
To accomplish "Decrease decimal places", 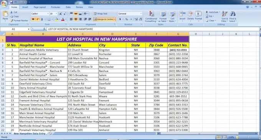I will click(140, 19).
